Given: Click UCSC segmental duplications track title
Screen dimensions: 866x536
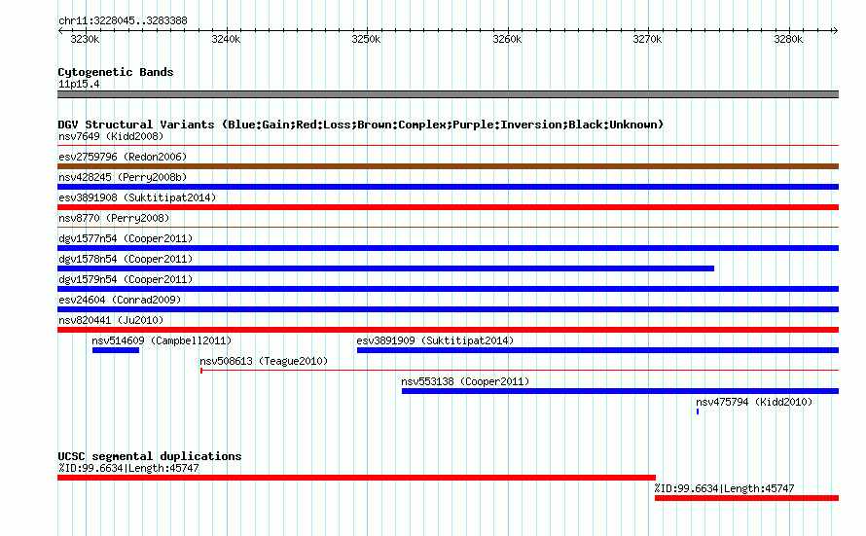Looking at the screenshot, I should pos(150,456).
